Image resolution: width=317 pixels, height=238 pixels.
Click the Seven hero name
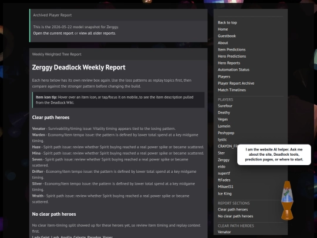(x=37, y=159)
